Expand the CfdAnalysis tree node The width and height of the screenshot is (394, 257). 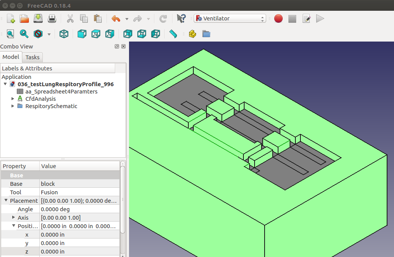(x=13, y=99)
